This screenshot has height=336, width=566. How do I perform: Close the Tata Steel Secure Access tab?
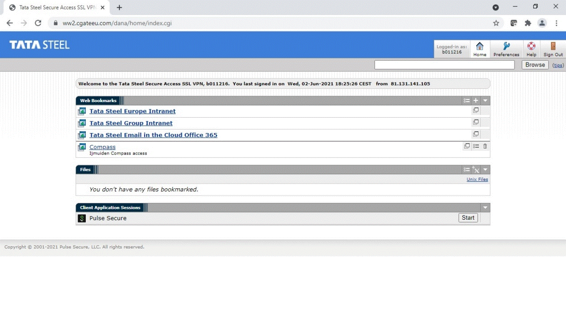coord(103,8)
